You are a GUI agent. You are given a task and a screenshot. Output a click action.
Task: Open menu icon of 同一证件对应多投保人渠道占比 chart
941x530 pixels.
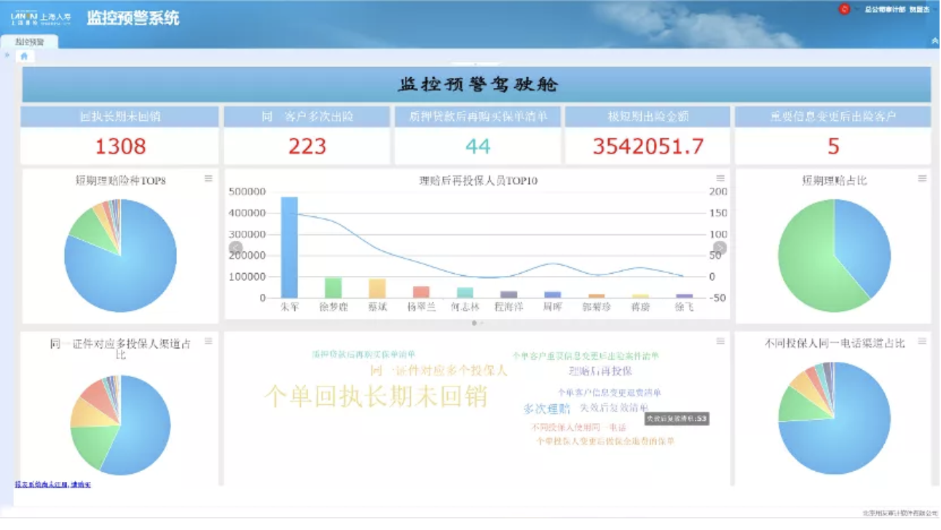208,341
